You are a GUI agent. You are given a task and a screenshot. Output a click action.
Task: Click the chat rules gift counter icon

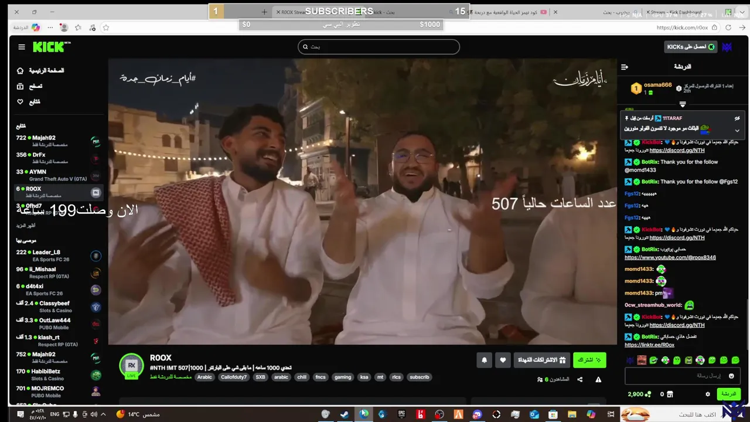pyautogui.click(x=666, y=394)
